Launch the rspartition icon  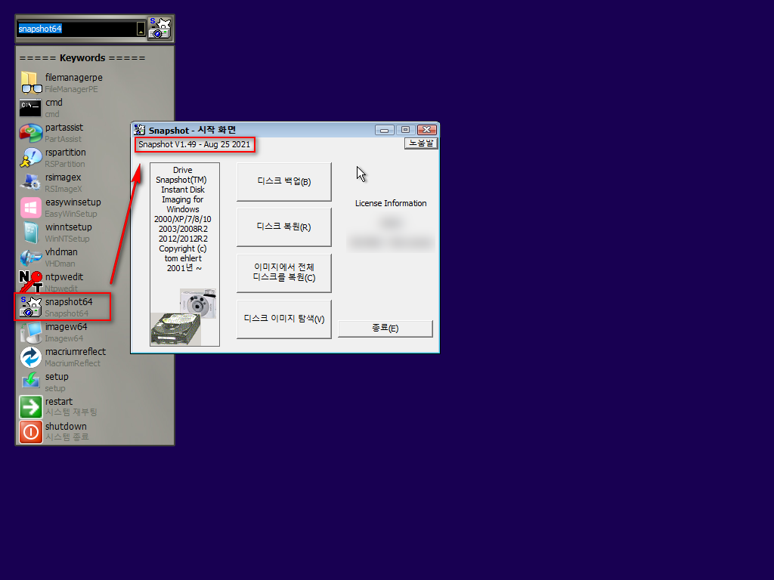coord(30,157)
